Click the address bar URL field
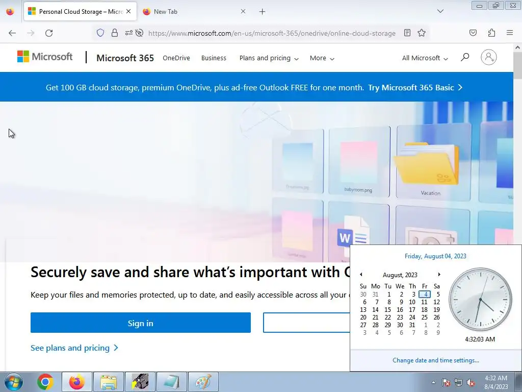 (x=272, y=33)
